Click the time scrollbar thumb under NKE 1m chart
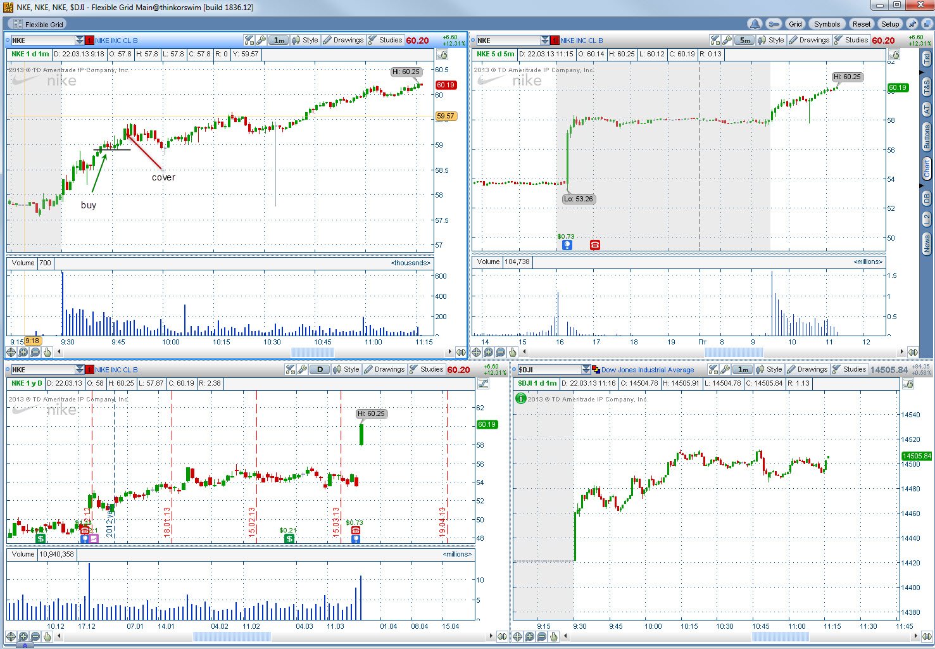935x649 pixels. pyautogui.click(x=313, y=352)
